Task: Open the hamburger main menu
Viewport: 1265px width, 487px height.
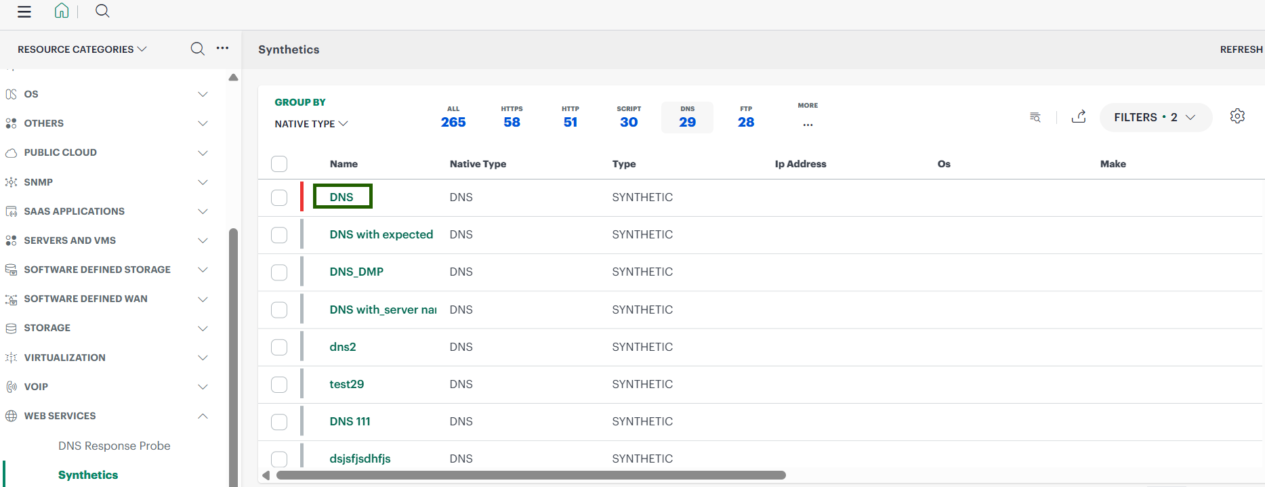Action: tap(24, 12)
